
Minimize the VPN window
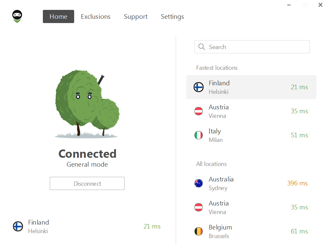289,5
